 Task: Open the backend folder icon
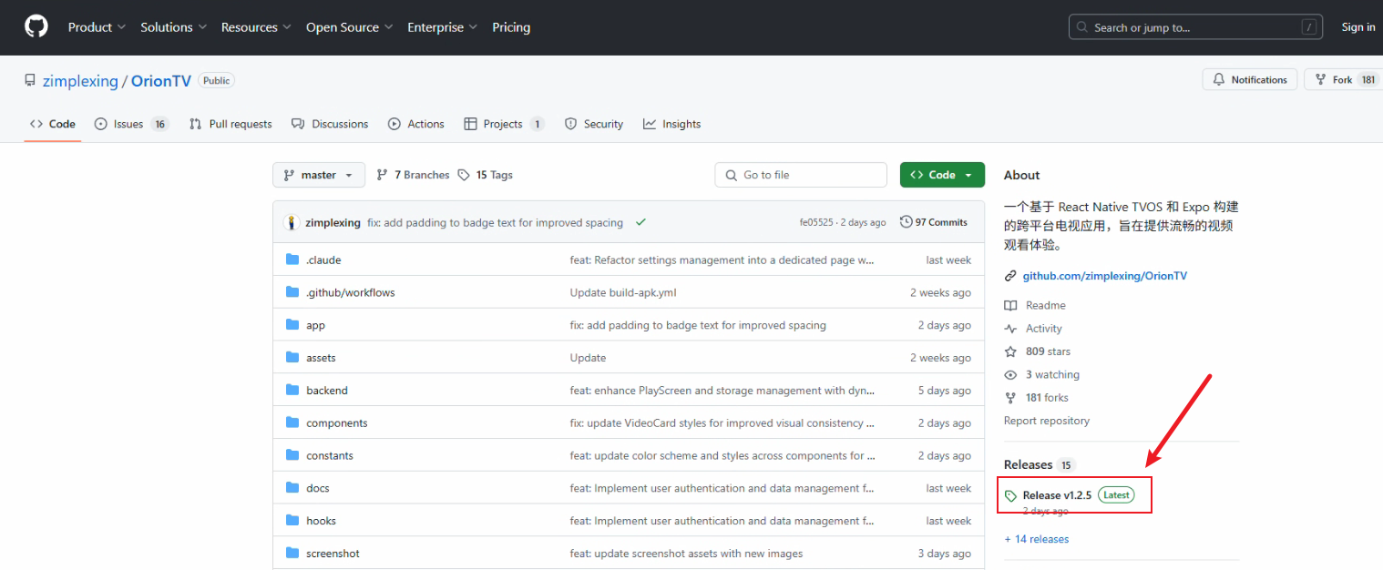pyautogui.click(x=292, y=390)
